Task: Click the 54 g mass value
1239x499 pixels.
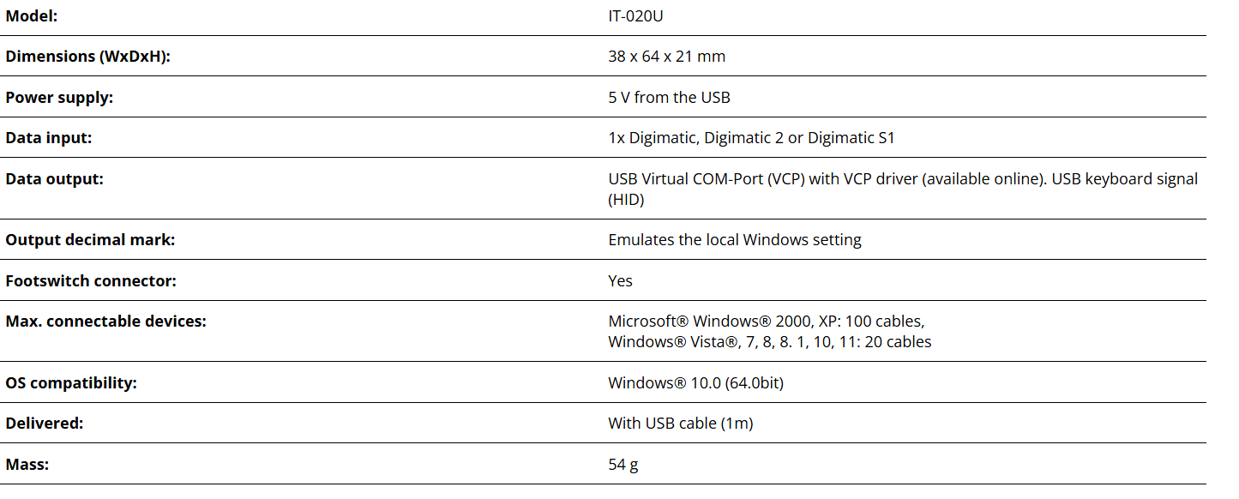Action: tap(623, 465)
